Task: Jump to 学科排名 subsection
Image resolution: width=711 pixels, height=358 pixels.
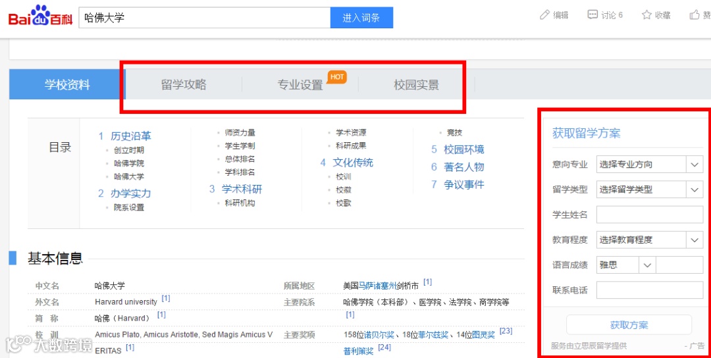Action: click(240, 172)
